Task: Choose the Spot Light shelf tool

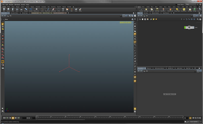Action: coord(151,10)
